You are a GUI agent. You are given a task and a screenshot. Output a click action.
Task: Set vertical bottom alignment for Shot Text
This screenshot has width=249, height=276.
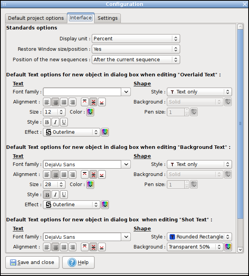click(101, 247)
